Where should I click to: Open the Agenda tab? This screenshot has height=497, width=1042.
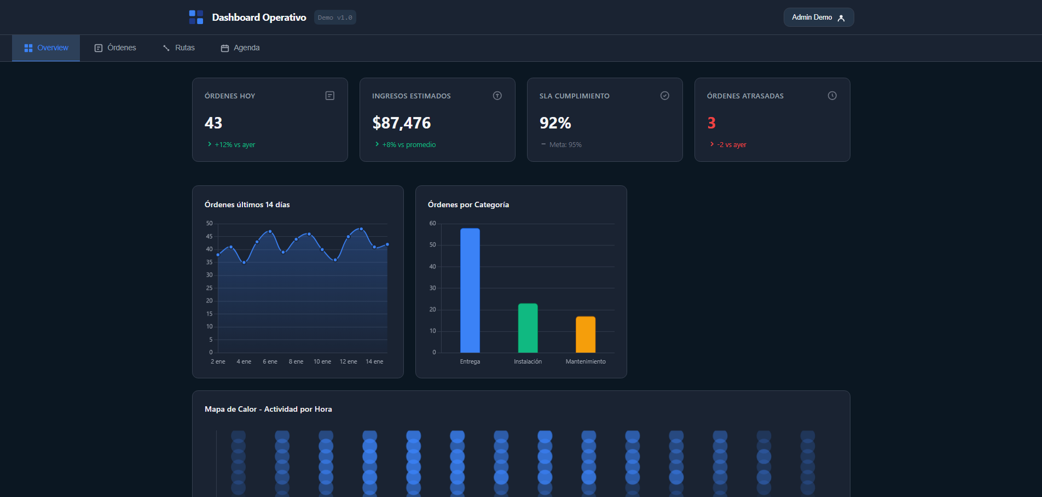[240, 48]
